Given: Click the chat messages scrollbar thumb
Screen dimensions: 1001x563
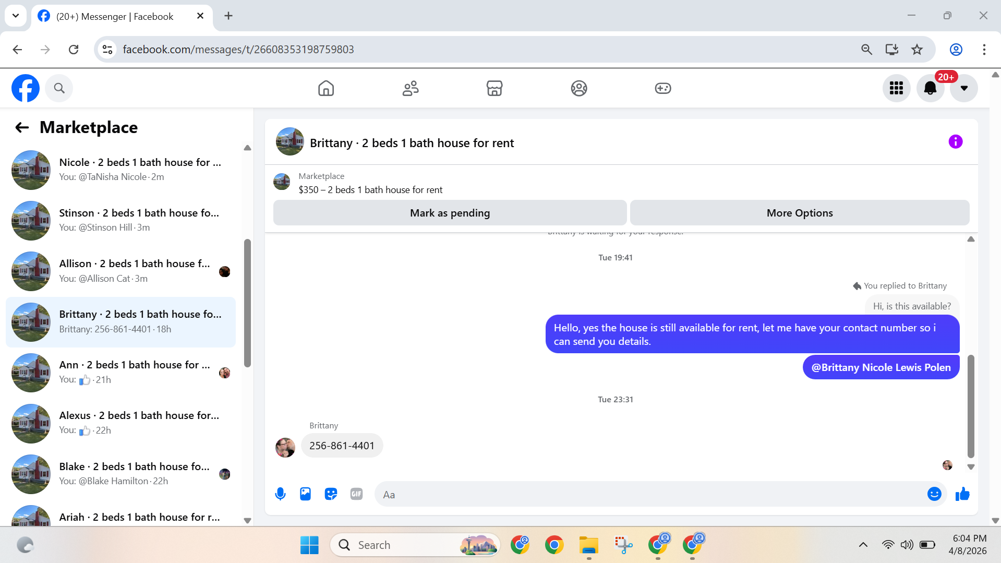Looking at the screenshot, I should click(970, 406).
